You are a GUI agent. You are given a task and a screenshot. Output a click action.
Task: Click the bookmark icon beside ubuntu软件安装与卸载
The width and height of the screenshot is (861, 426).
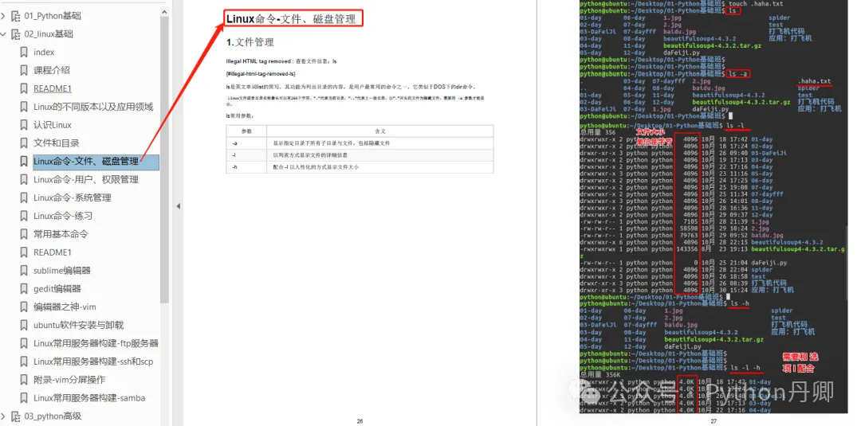[x=24, y=325]
